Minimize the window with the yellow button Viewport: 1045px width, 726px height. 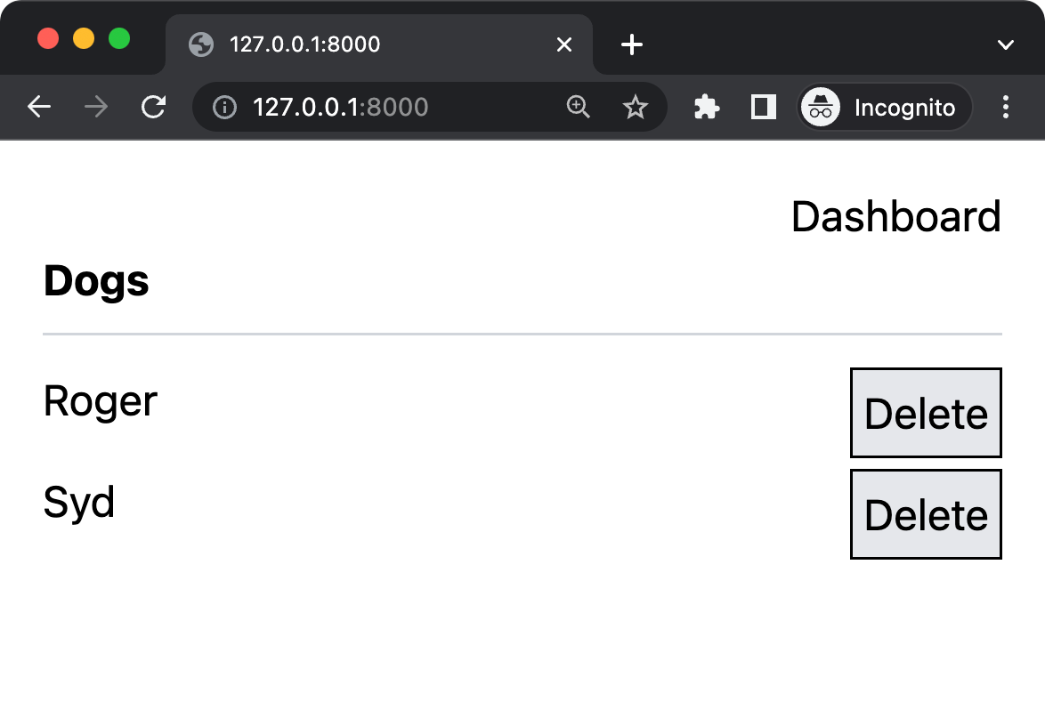click(x=84, y=39)
